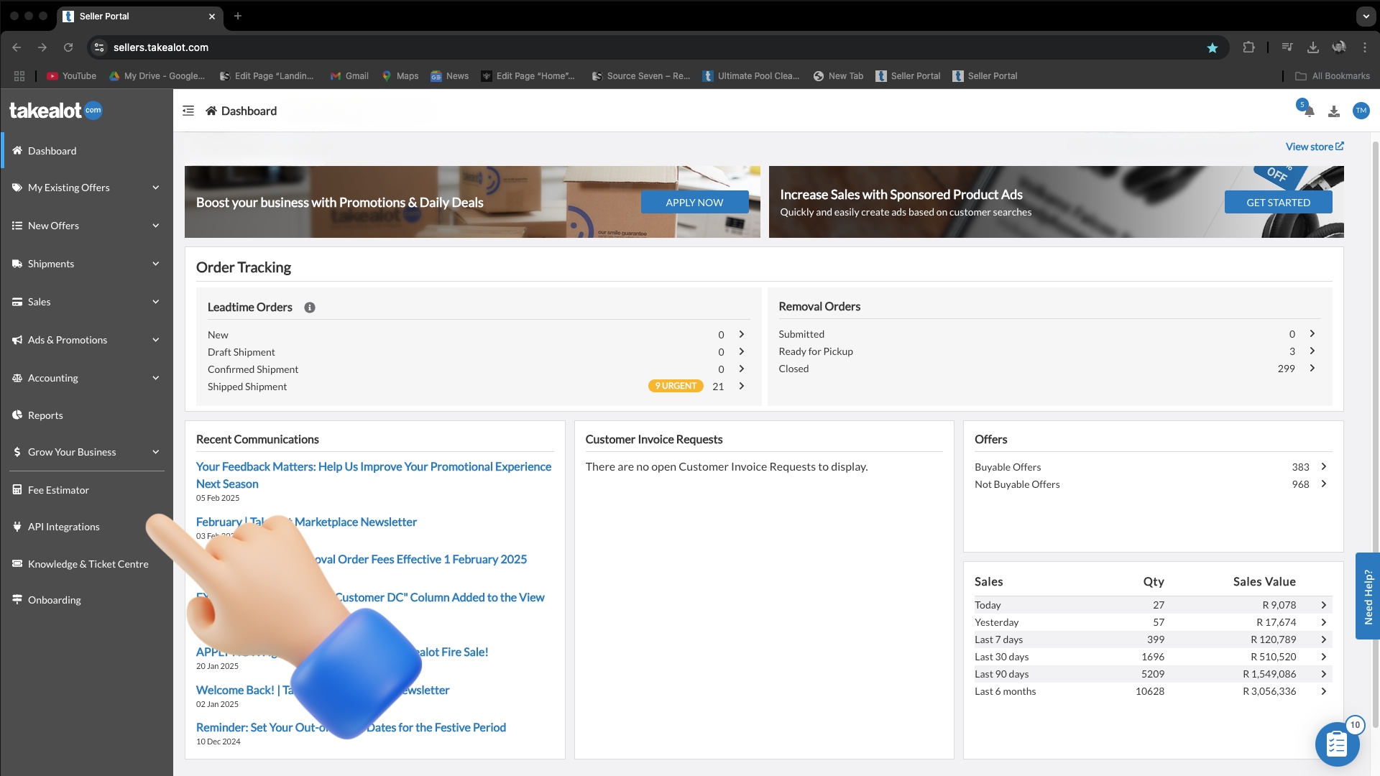Open notifications via the bell icon
Image resolution: width=1380 pixels, height=776 pixels.
pyautogui.click(x=1307, y=110)
